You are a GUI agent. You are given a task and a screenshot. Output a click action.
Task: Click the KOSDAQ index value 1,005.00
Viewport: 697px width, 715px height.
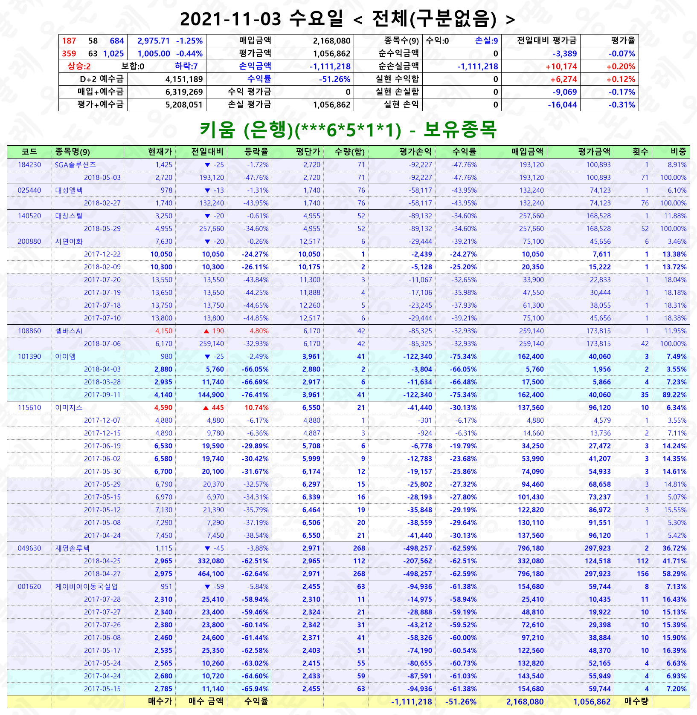pyautogui.click(x=154, y=54)
